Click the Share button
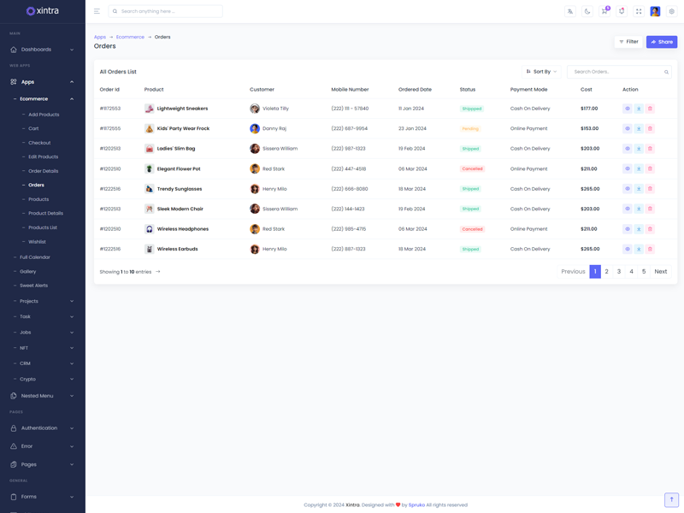 pyautogui.click(x=662, y=42)
